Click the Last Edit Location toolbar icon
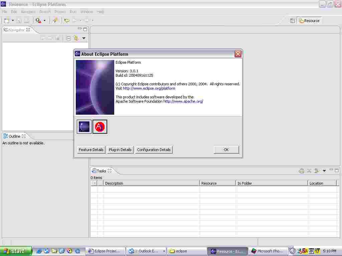The height and width of the screenshot is (256, 342). tap(67, 20)
